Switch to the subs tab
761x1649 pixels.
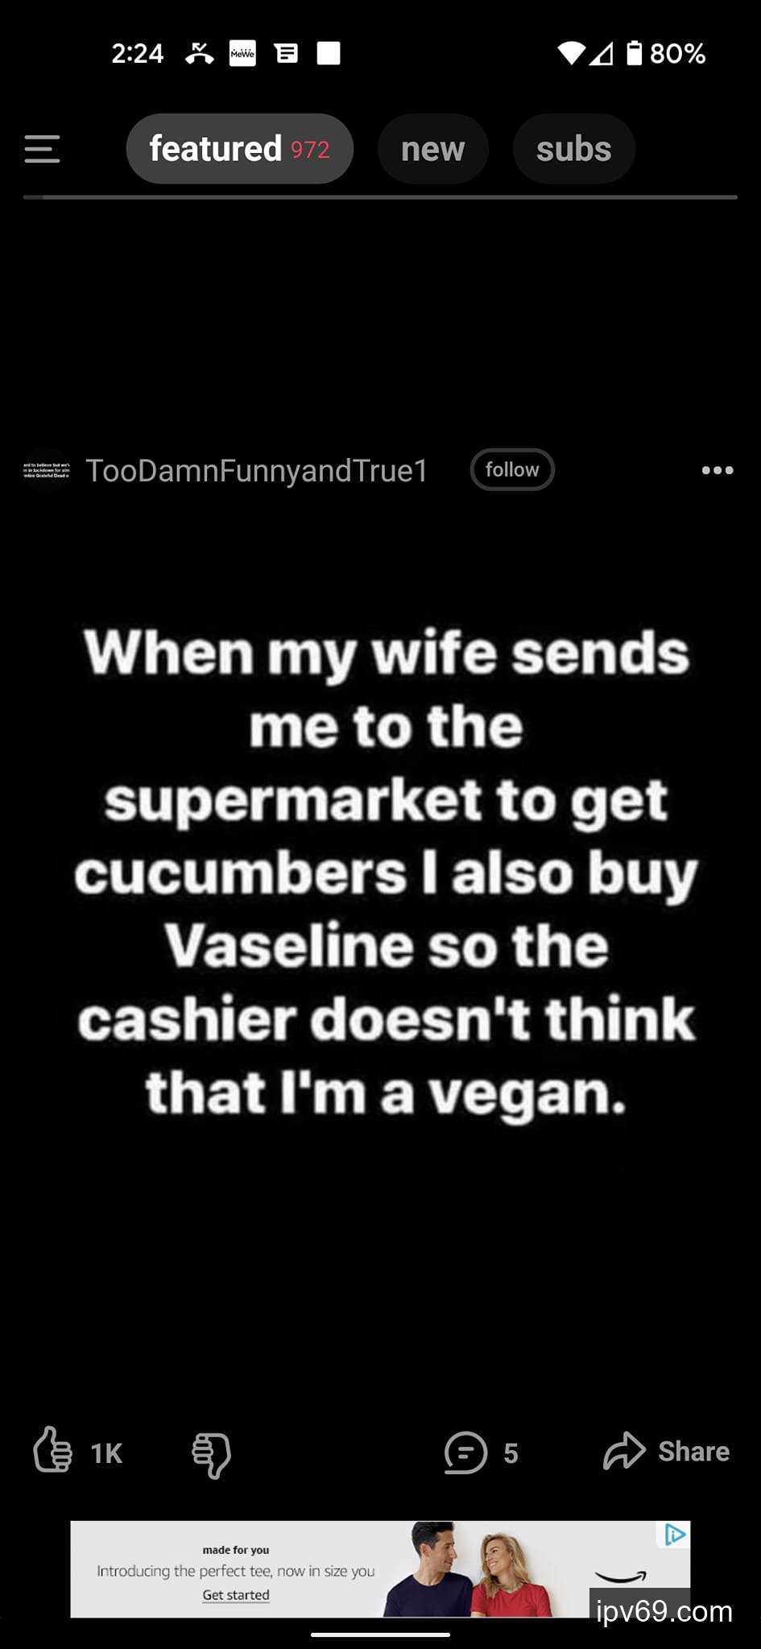click(574, 149)
